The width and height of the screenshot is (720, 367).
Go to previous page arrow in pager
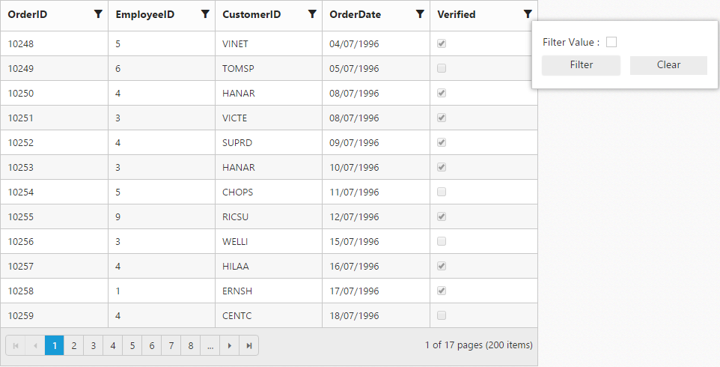[35, 345]
